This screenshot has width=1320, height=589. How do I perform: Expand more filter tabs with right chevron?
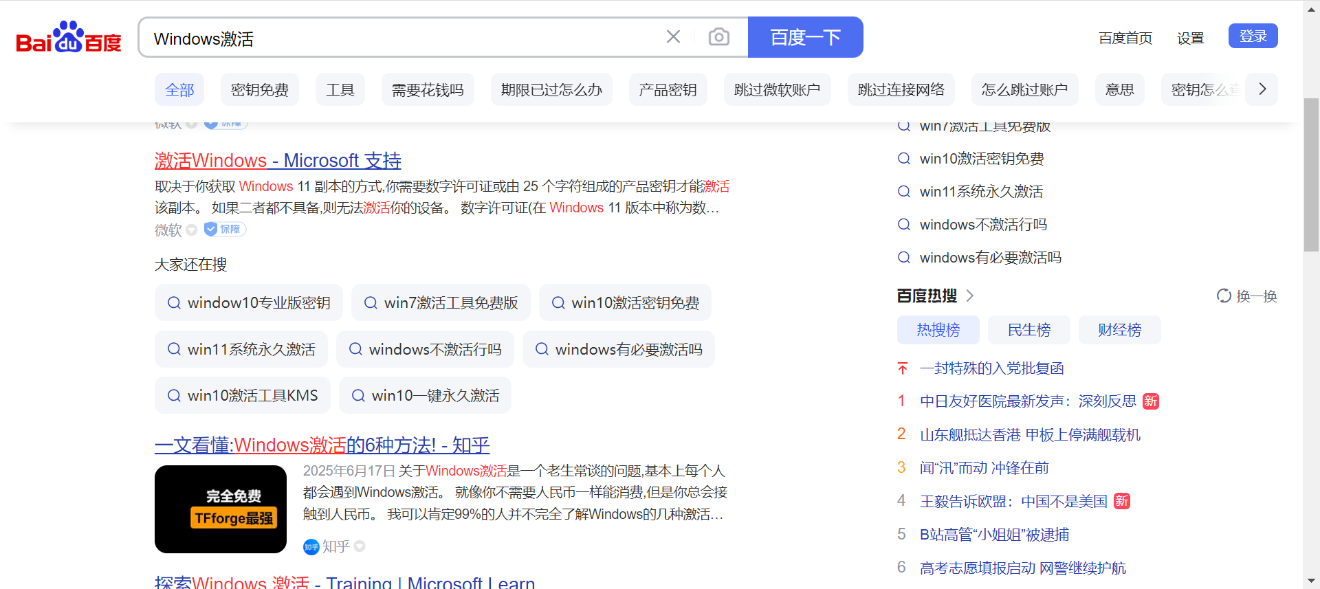point(1262,89)
